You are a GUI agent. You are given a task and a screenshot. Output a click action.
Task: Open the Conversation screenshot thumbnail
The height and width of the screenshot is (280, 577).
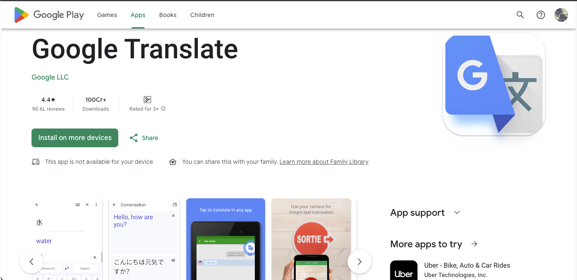(x=144, y=239)
